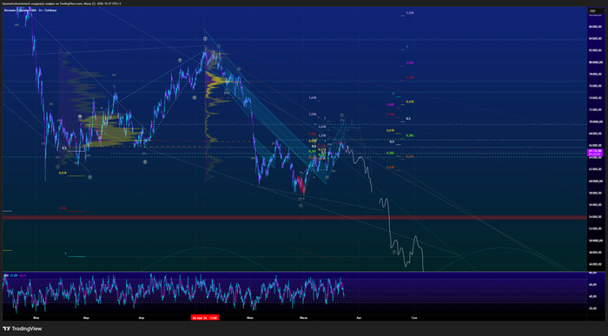Click the RSI indicator label in the lower pane

tap(6, 275)
